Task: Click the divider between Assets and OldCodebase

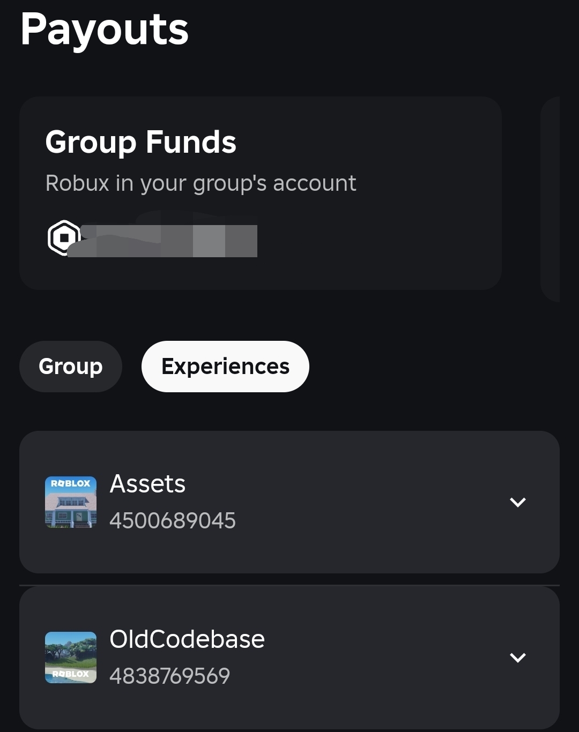Action: pyautogui.click(x=289, y=585)
